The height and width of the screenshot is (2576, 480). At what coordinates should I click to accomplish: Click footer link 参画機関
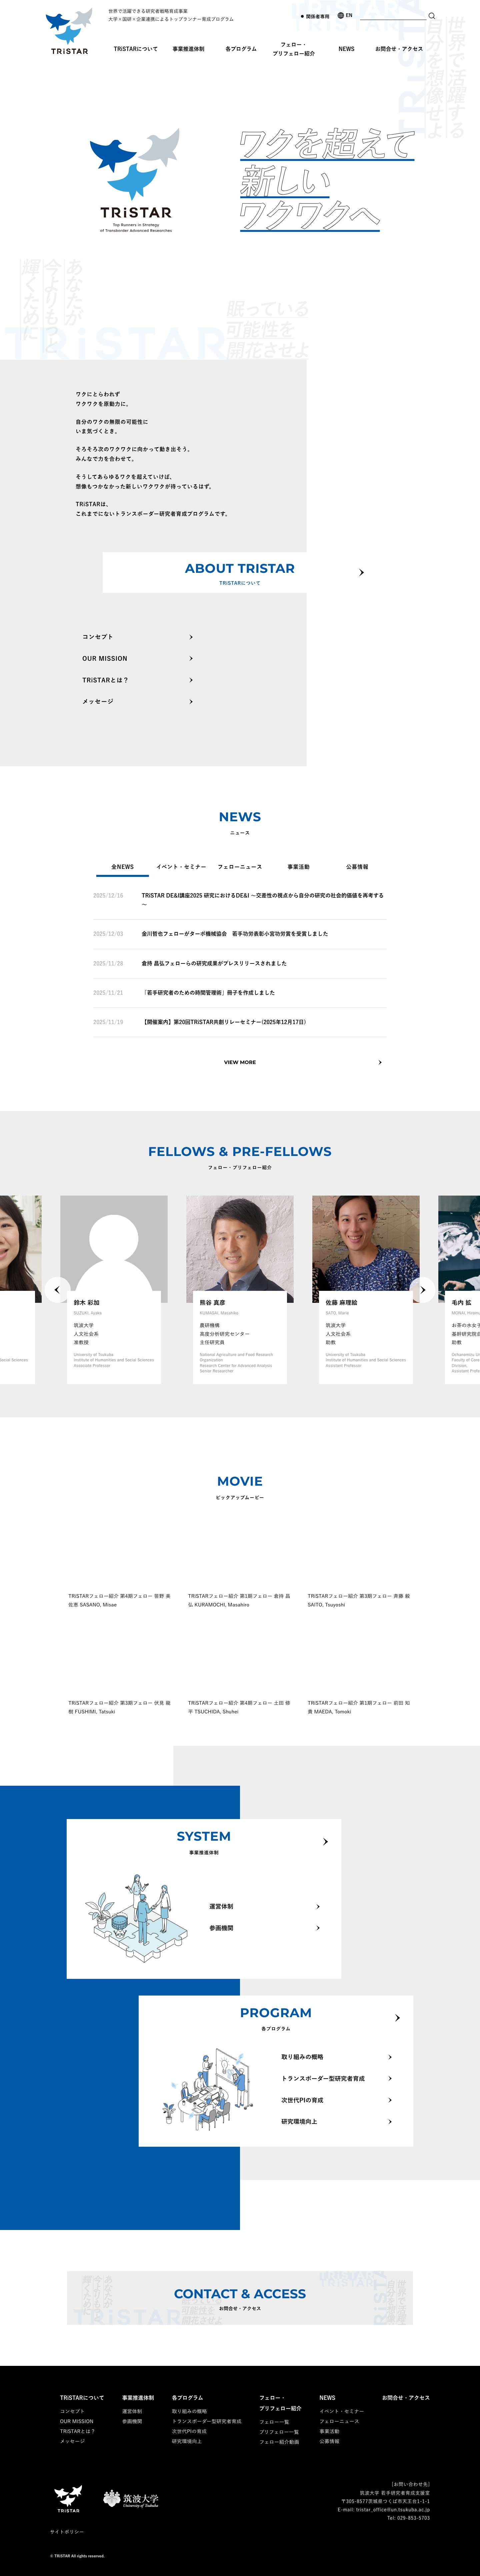132,2421
